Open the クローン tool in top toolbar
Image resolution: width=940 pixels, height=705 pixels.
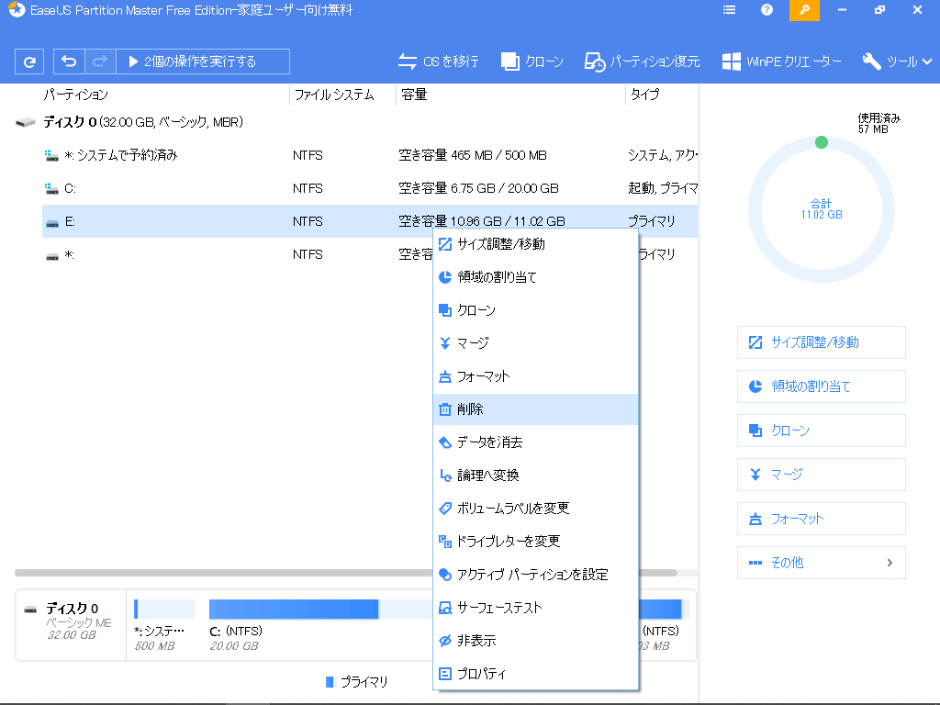coord(532,62)
